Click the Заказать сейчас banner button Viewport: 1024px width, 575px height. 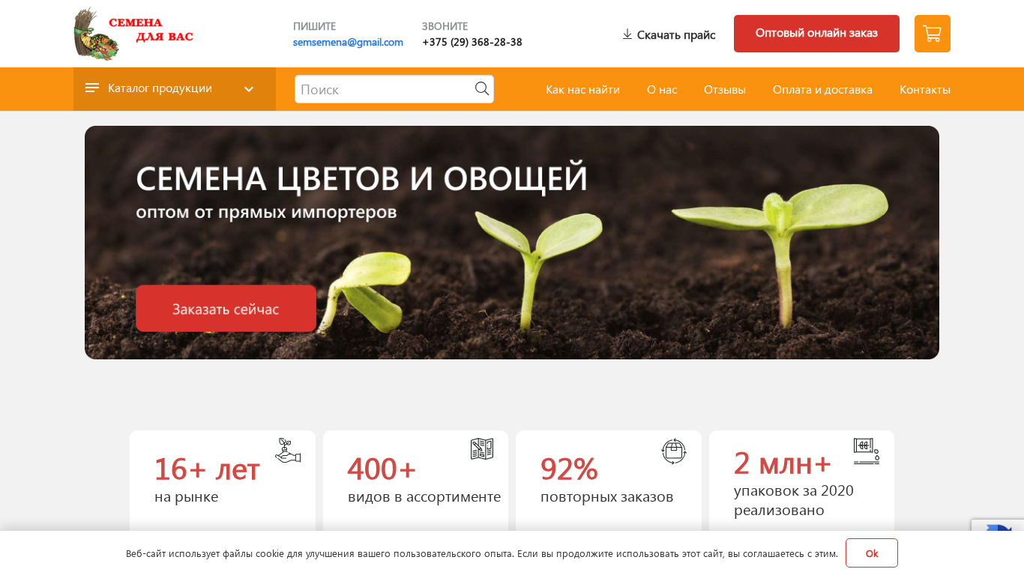226,308
